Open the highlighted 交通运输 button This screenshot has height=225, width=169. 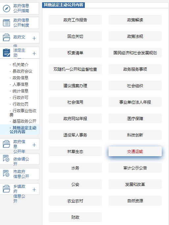point(135,151)
